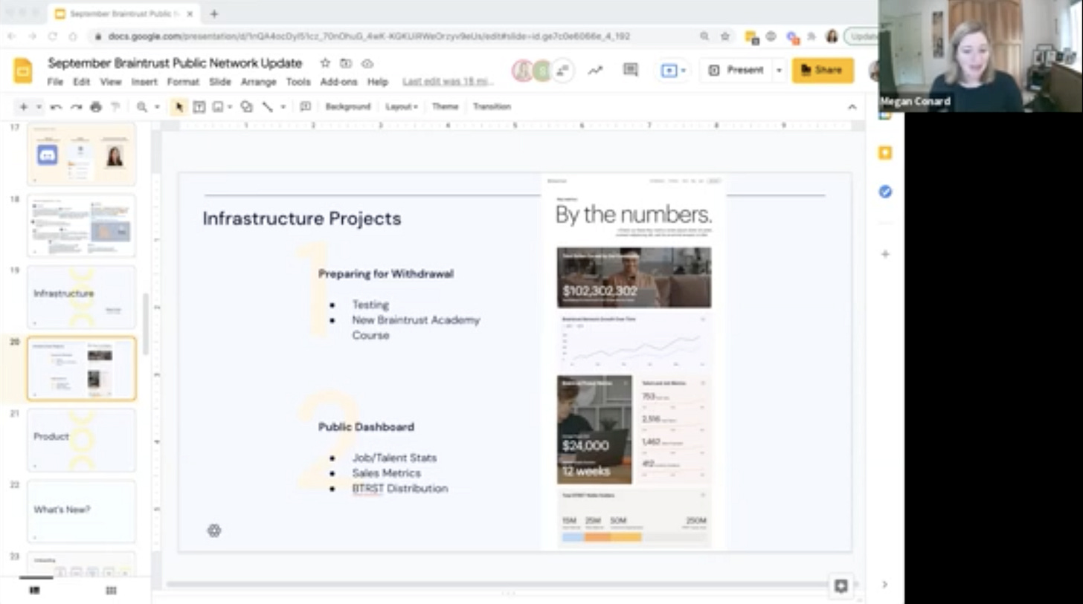1083x604 pixels.
Task: Open the shape tool
Action: pos(247,107)
